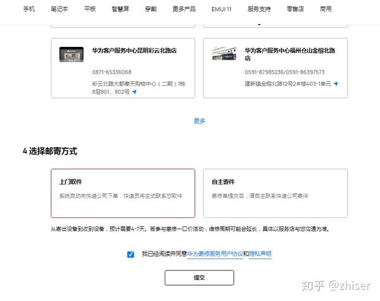Open the 隐私声明 link

click(260, 254)
